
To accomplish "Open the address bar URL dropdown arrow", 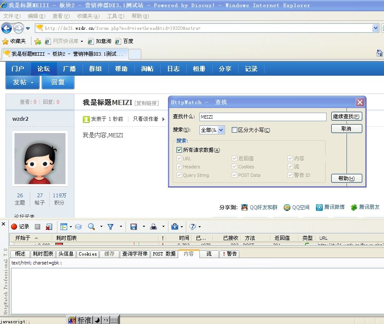I will tap(375, 28).
